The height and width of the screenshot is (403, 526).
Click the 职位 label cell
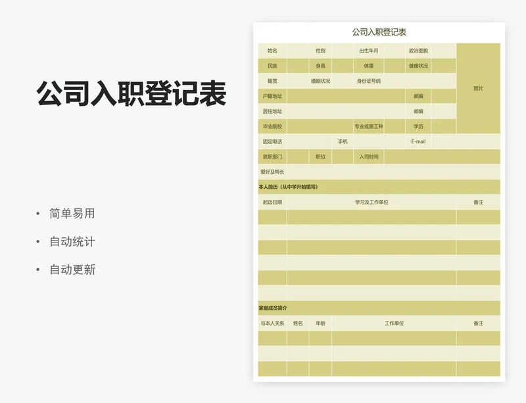pos(320,156)
